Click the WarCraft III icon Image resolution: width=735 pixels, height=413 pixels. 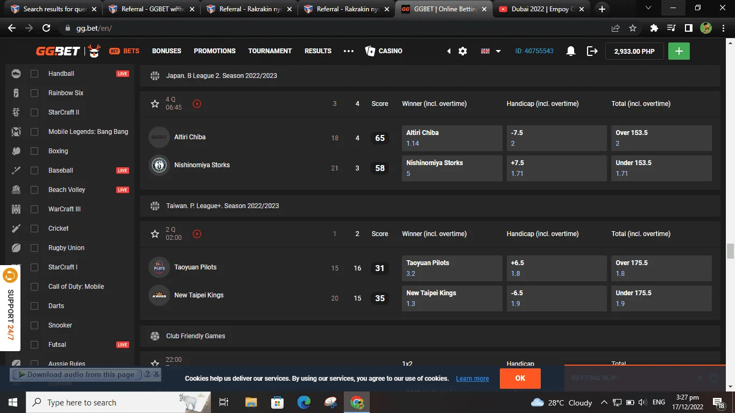16,209
